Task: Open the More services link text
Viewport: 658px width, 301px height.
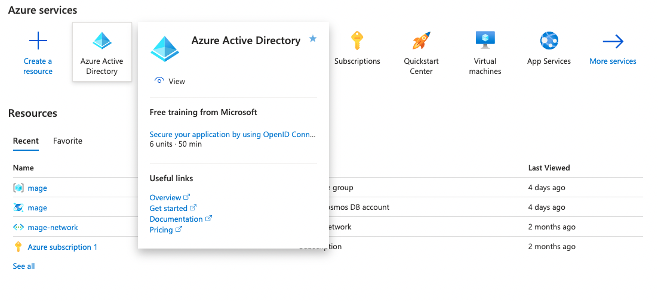Action: tap(613, 61)
